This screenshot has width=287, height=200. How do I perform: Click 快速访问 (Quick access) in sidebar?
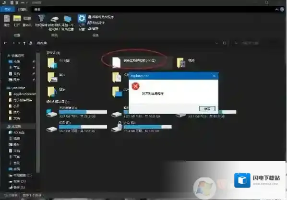[x=18, y=56]
